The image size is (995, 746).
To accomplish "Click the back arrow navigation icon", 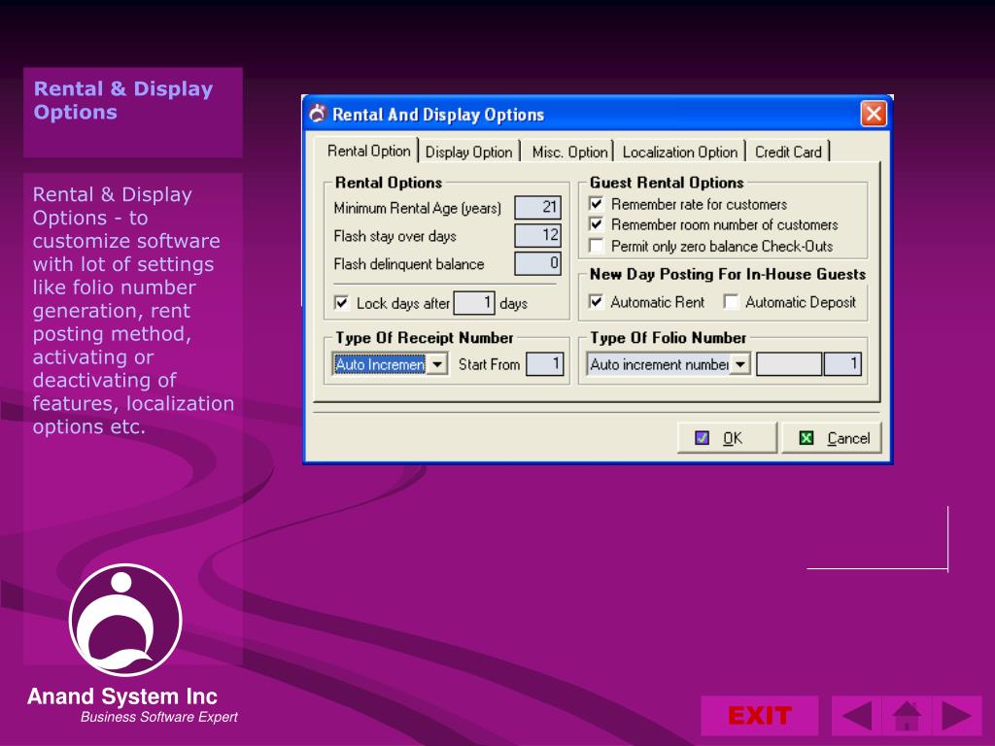I will [x=857, y=716].
